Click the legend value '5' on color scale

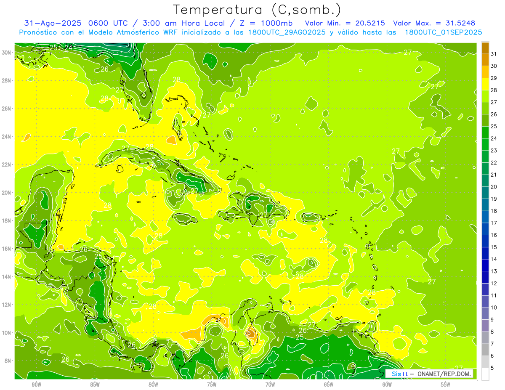pyautogui.click(x=492, y=368)
